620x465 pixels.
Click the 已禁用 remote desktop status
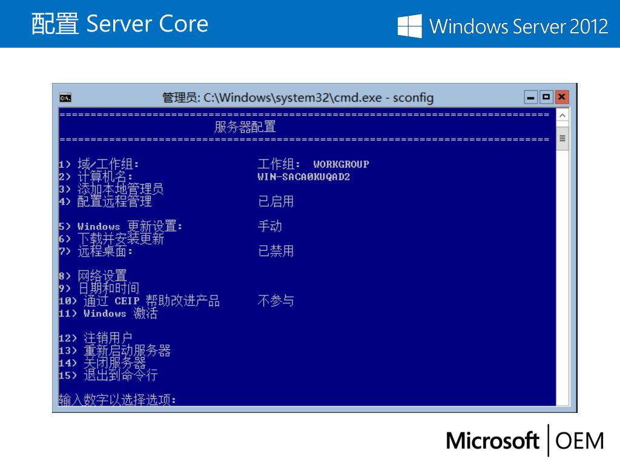(x=275, y=251)
